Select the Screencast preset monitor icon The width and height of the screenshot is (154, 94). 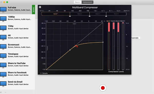point(3,47)
